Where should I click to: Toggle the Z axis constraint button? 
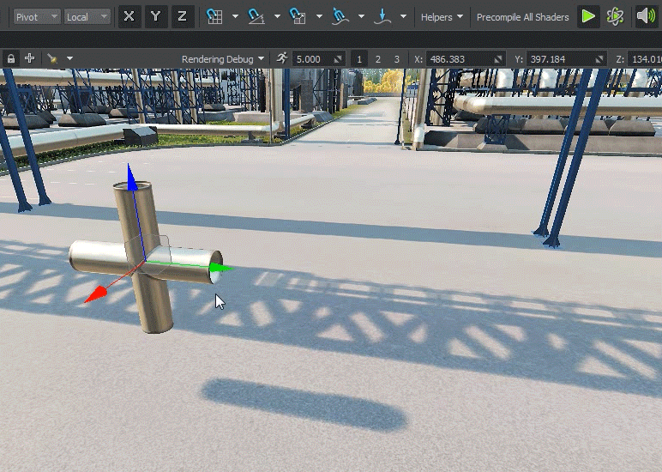(182, 16)
